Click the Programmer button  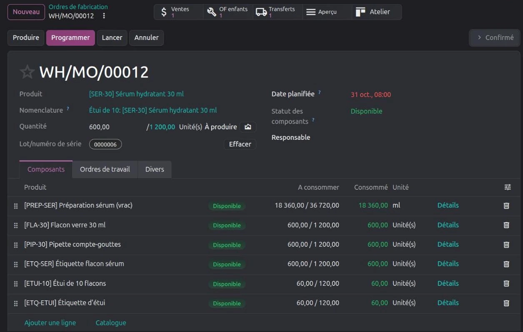(70, 37)
